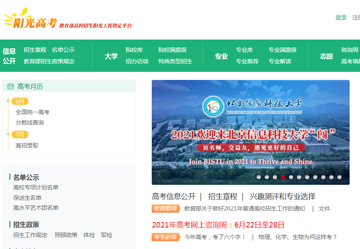
Task: Select the ninth carousel dot
Action: (323, 177)
